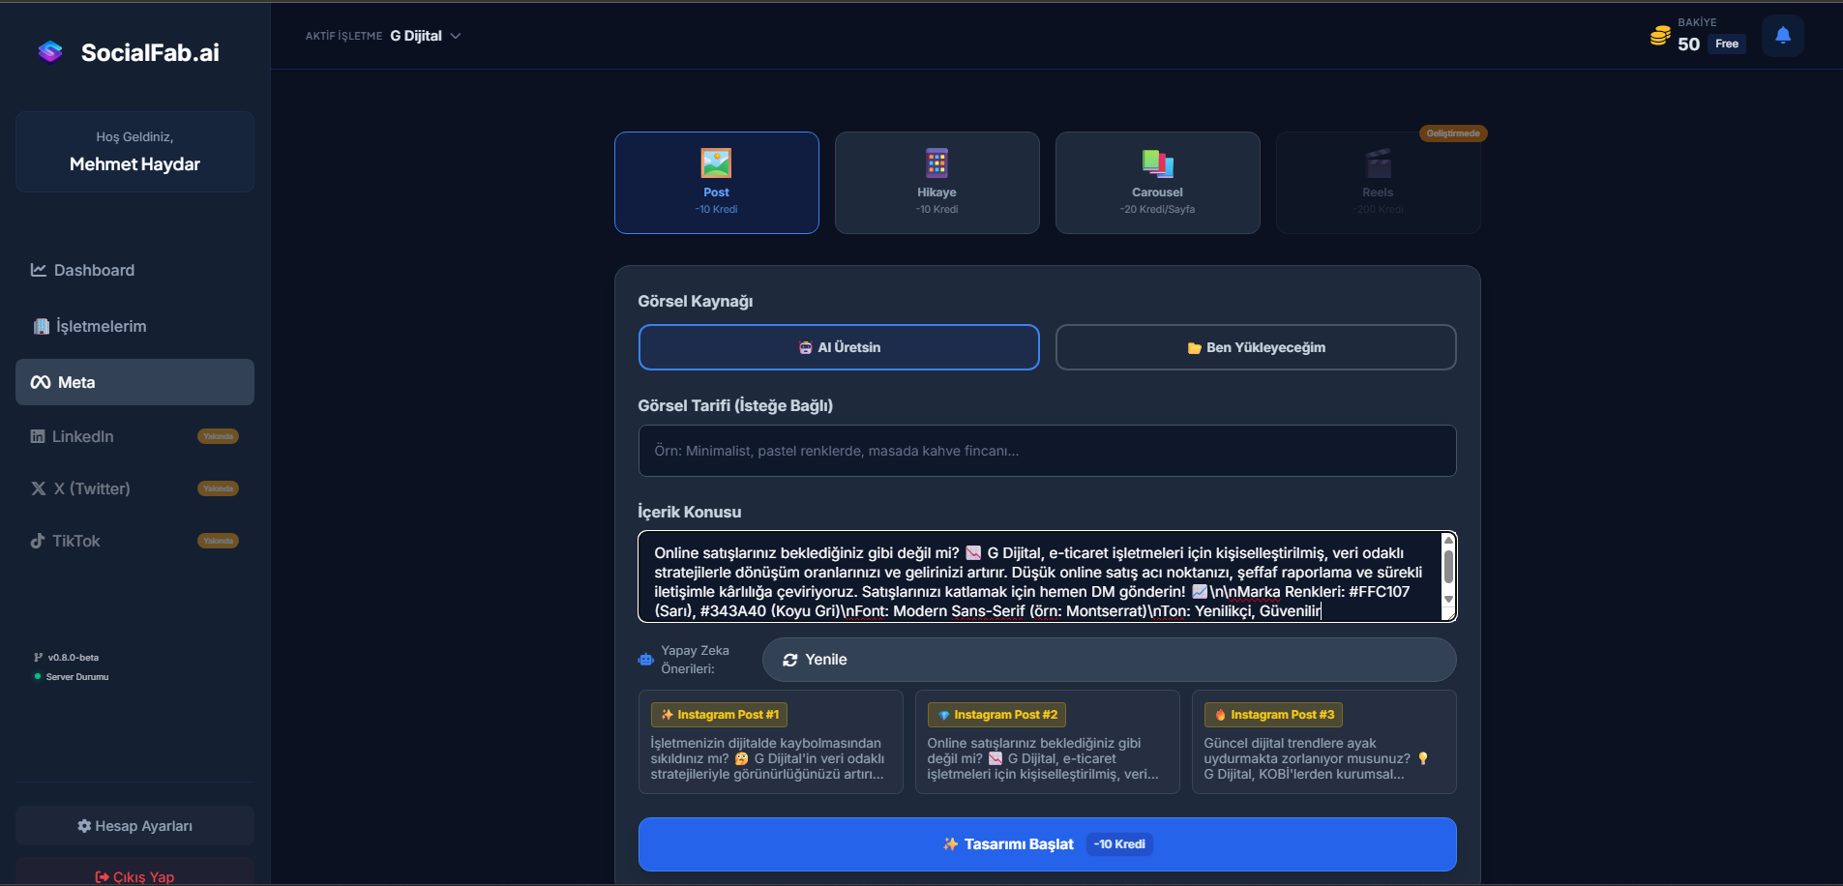Choose the Instagram Post #1 suggestion
The image size is (1843, 886).
click(770, 742)
